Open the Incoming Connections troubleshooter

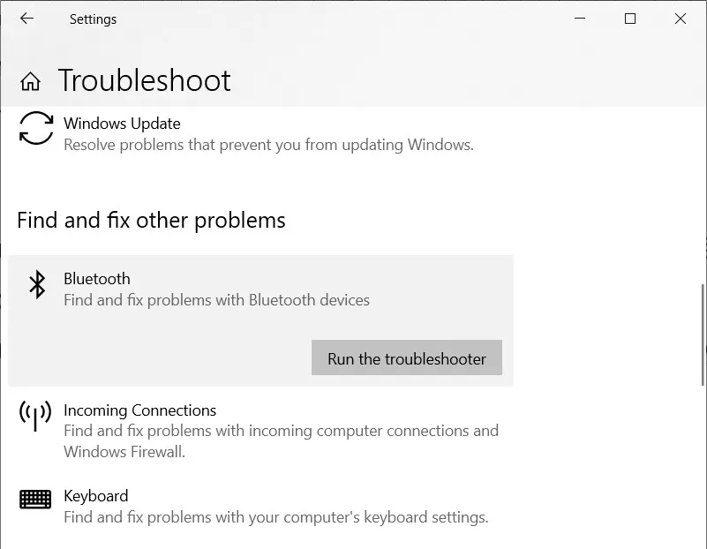pyautogui.click(x=139, y=410)
